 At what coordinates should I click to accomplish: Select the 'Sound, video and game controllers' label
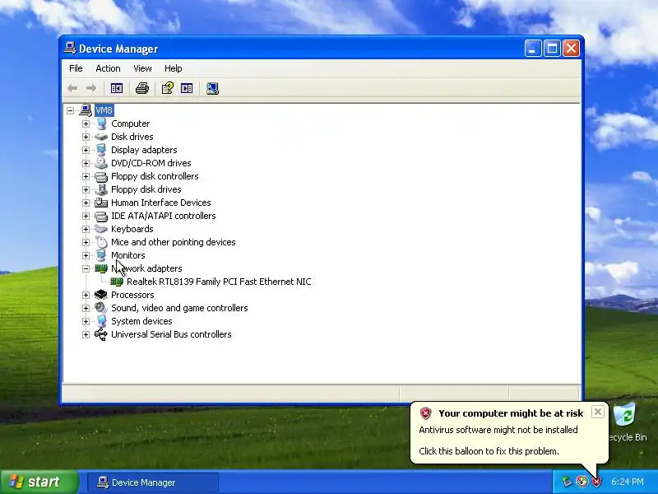tap(179, 308)
